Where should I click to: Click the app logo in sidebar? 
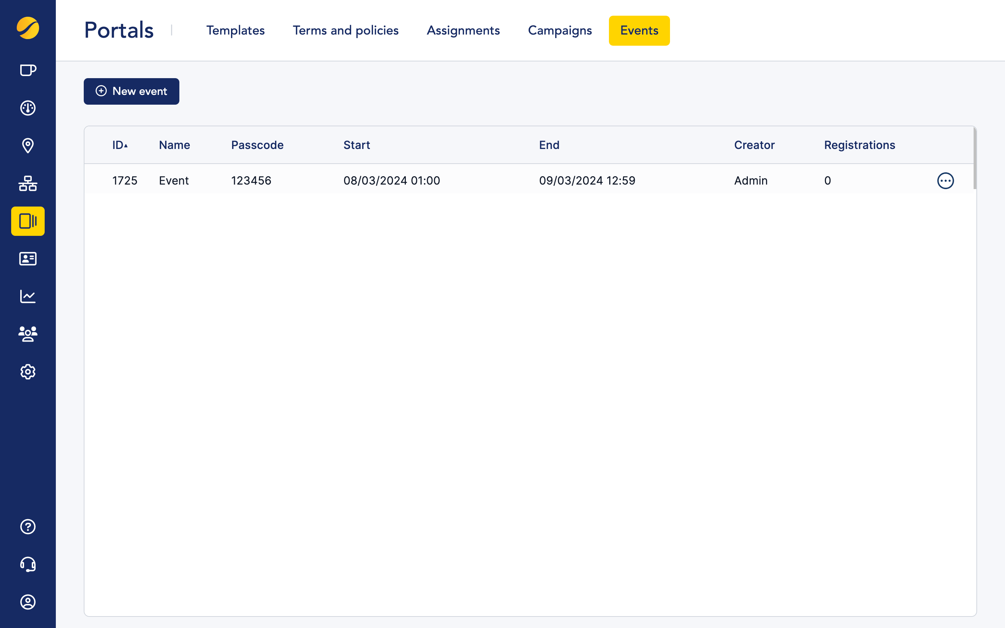[x=28, y=28]
